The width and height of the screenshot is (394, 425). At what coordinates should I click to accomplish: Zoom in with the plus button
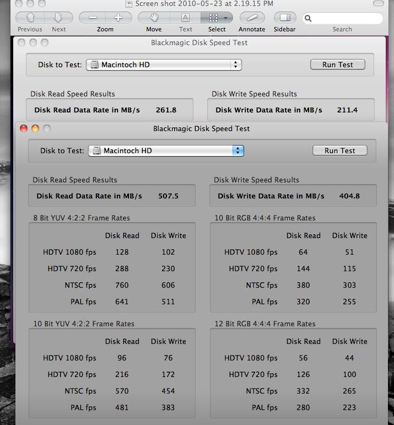pyautogui.click(x=118, y=18)
